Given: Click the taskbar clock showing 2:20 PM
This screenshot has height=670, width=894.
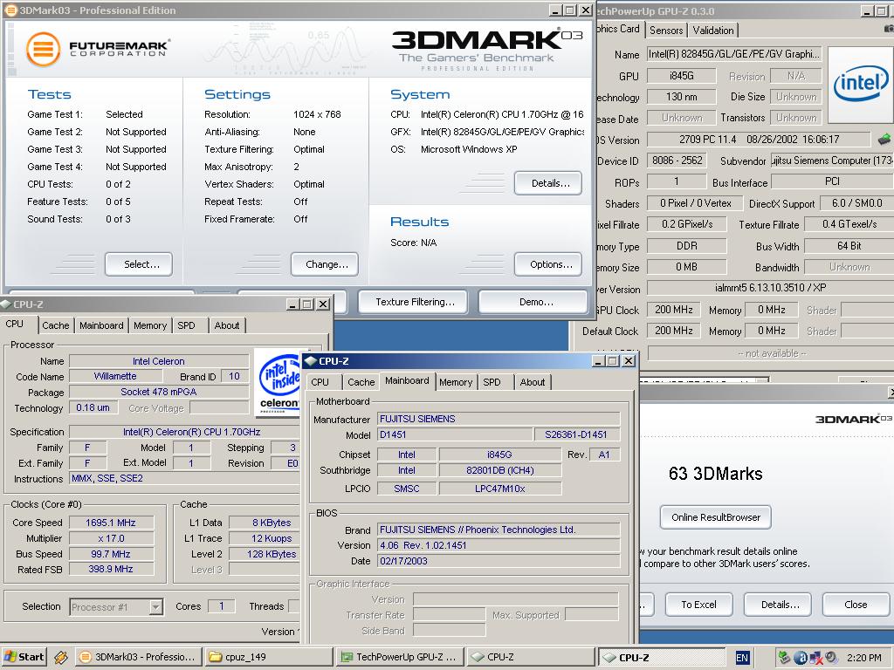Looking at the screenshot, I should point(863,658).
